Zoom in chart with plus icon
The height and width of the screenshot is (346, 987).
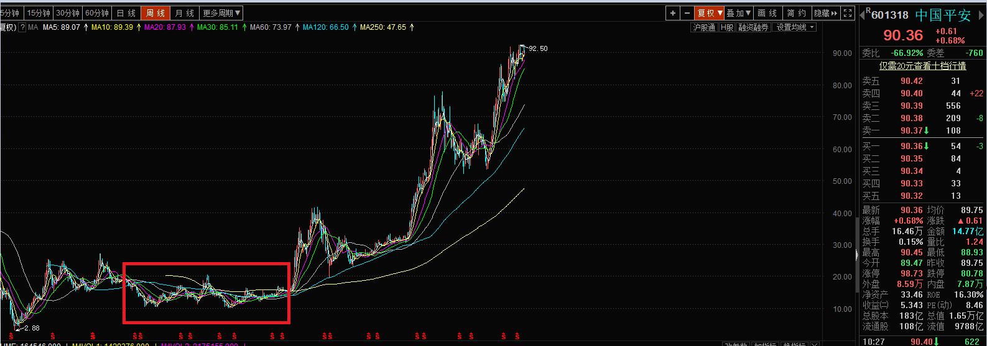[x=673, y=13]
